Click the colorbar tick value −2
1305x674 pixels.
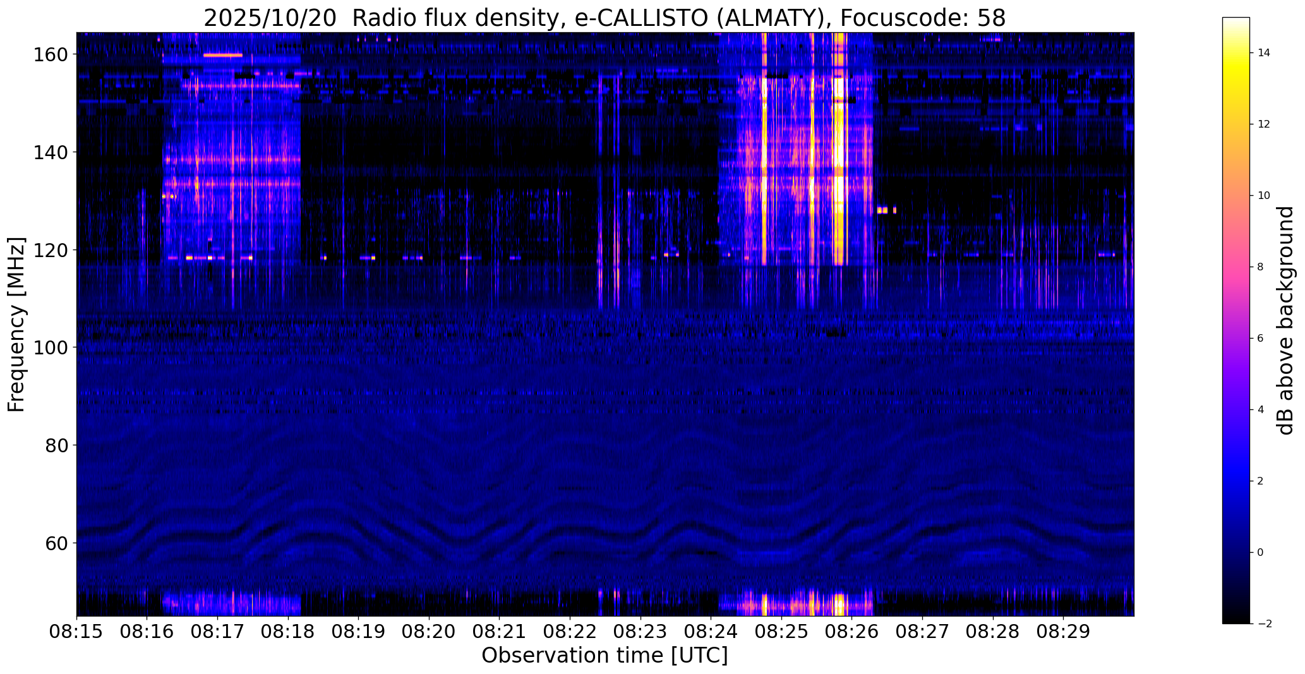[1265, 624]
